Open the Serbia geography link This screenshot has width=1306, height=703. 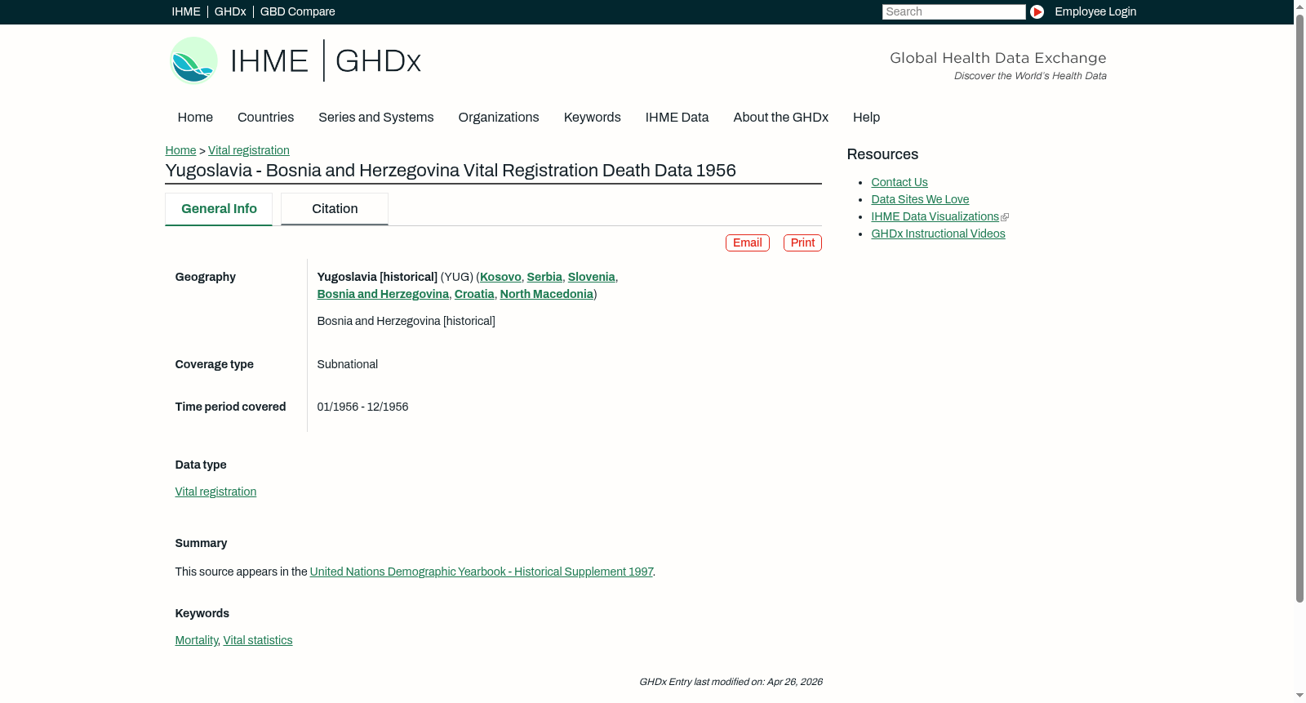coord(544,277)
